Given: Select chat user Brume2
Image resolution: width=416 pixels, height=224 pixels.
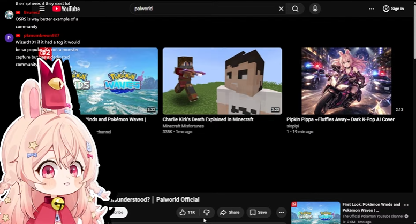Looking at the screenshot, I should pos(32,12).
